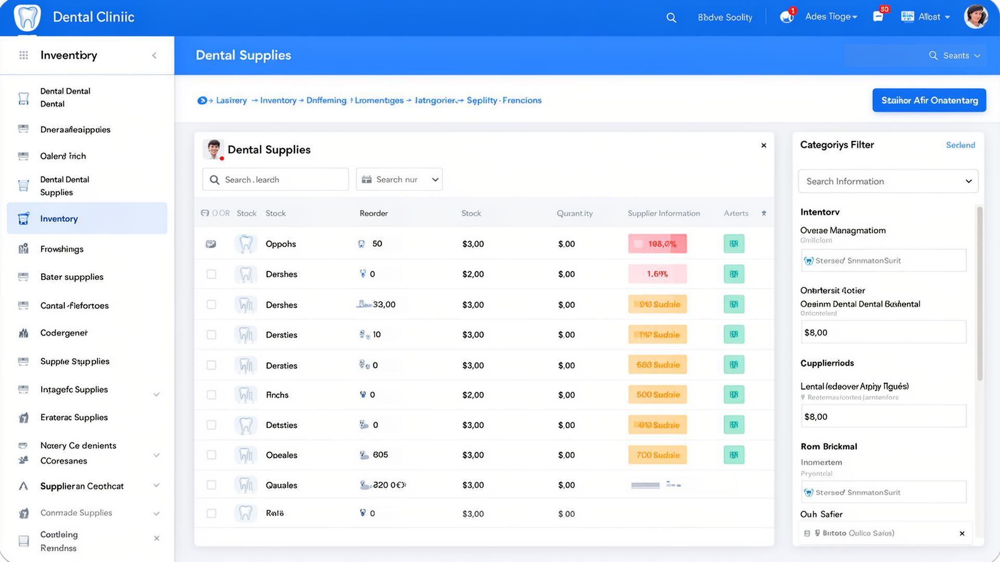This screenshot has height=562, width=1000.
Task: Collapse the sidebar with the left chevron
Action: 154,56
